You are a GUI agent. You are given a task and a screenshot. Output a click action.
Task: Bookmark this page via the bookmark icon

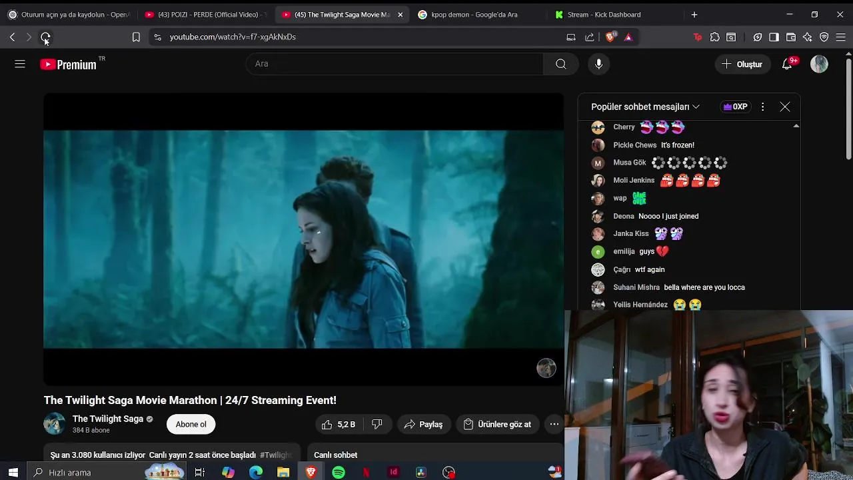(136, 37)
